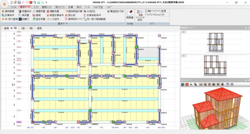
Task: Toggle 軸ドラッグスパン変更 checkbox
Action: pos(147,11)
